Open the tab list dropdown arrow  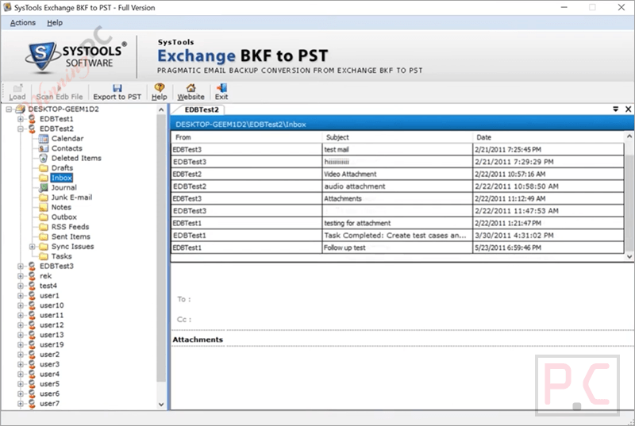[x=616, y=109]
